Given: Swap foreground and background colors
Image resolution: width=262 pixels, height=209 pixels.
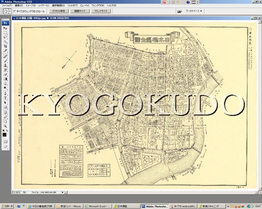Looking at the screenshot, I should point(7,131).
